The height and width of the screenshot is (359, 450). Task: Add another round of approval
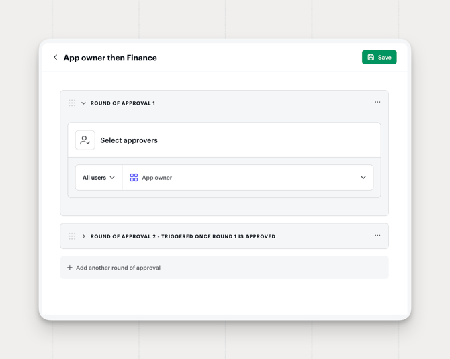tap(224, 268)
